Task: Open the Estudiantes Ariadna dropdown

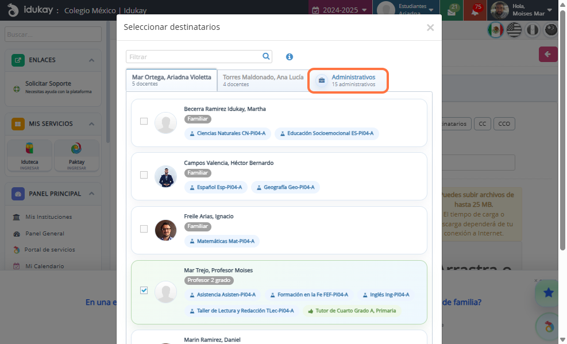Action: tap(406, 10)
